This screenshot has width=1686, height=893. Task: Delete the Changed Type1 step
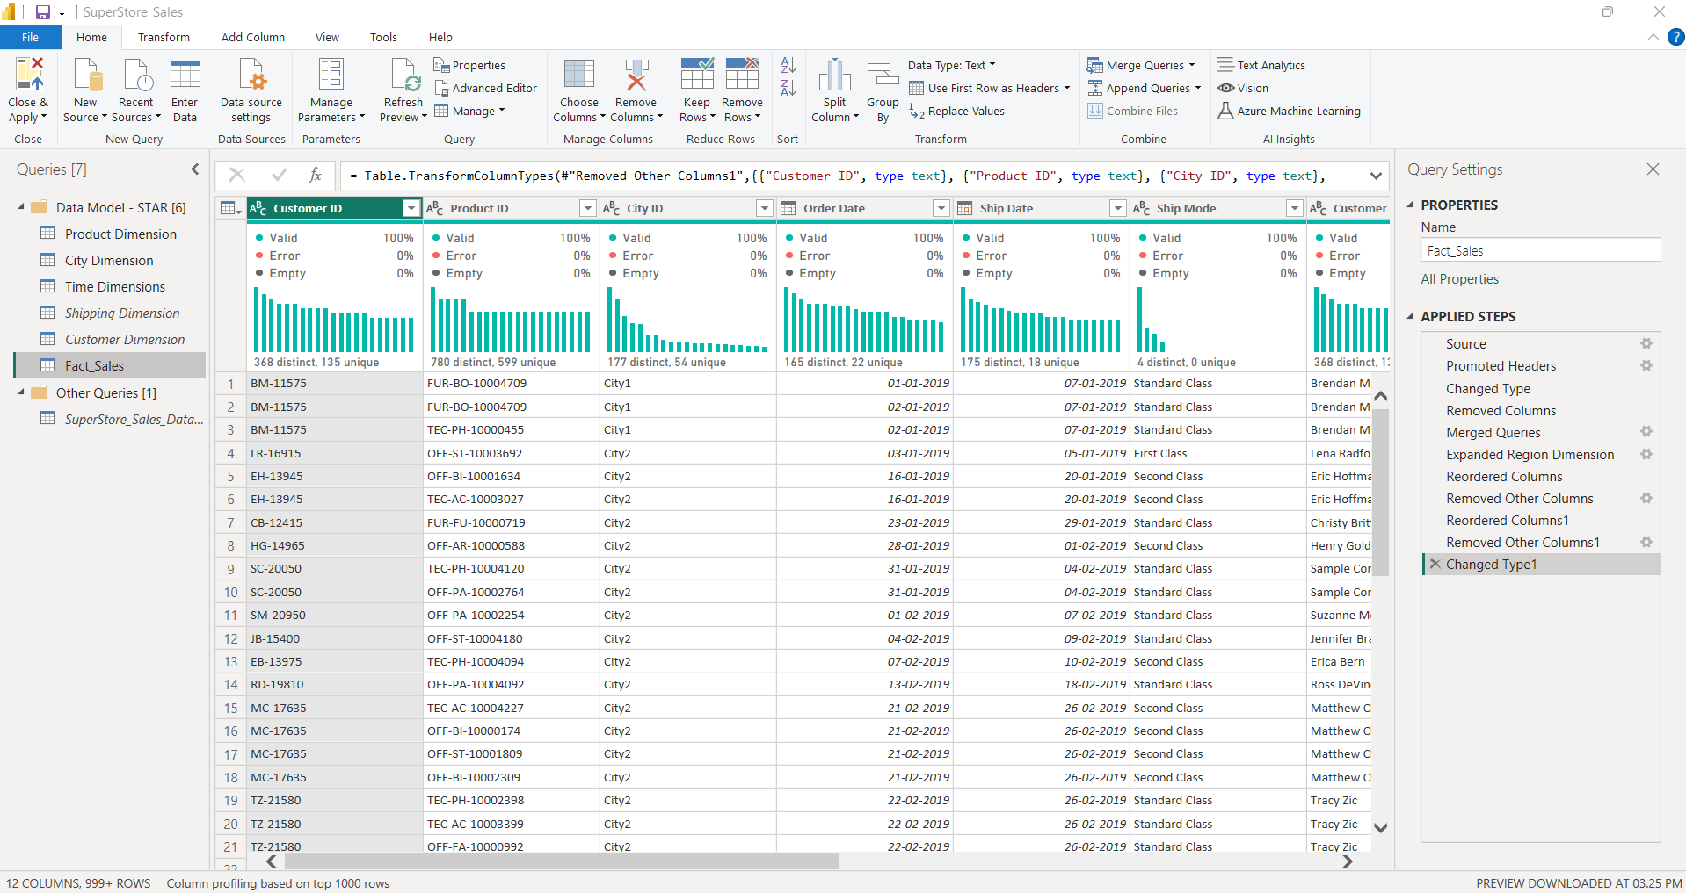coord(1435,564)
